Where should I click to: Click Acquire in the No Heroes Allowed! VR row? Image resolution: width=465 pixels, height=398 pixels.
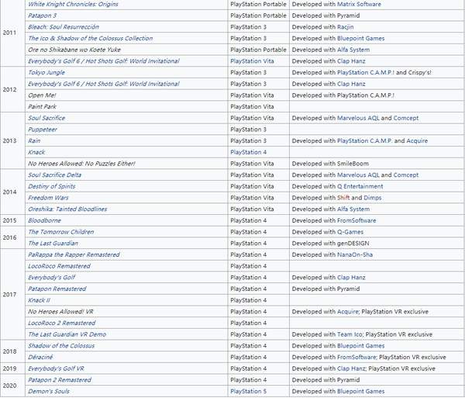pos(347,311)
